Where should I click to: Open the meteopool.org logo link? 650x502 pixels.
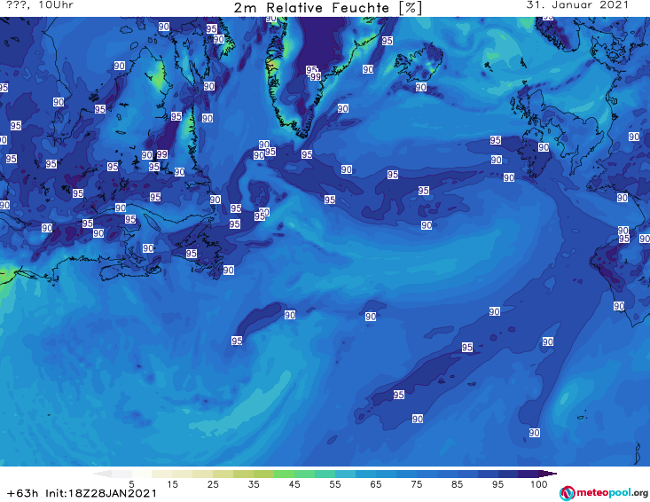coord(604,493)
